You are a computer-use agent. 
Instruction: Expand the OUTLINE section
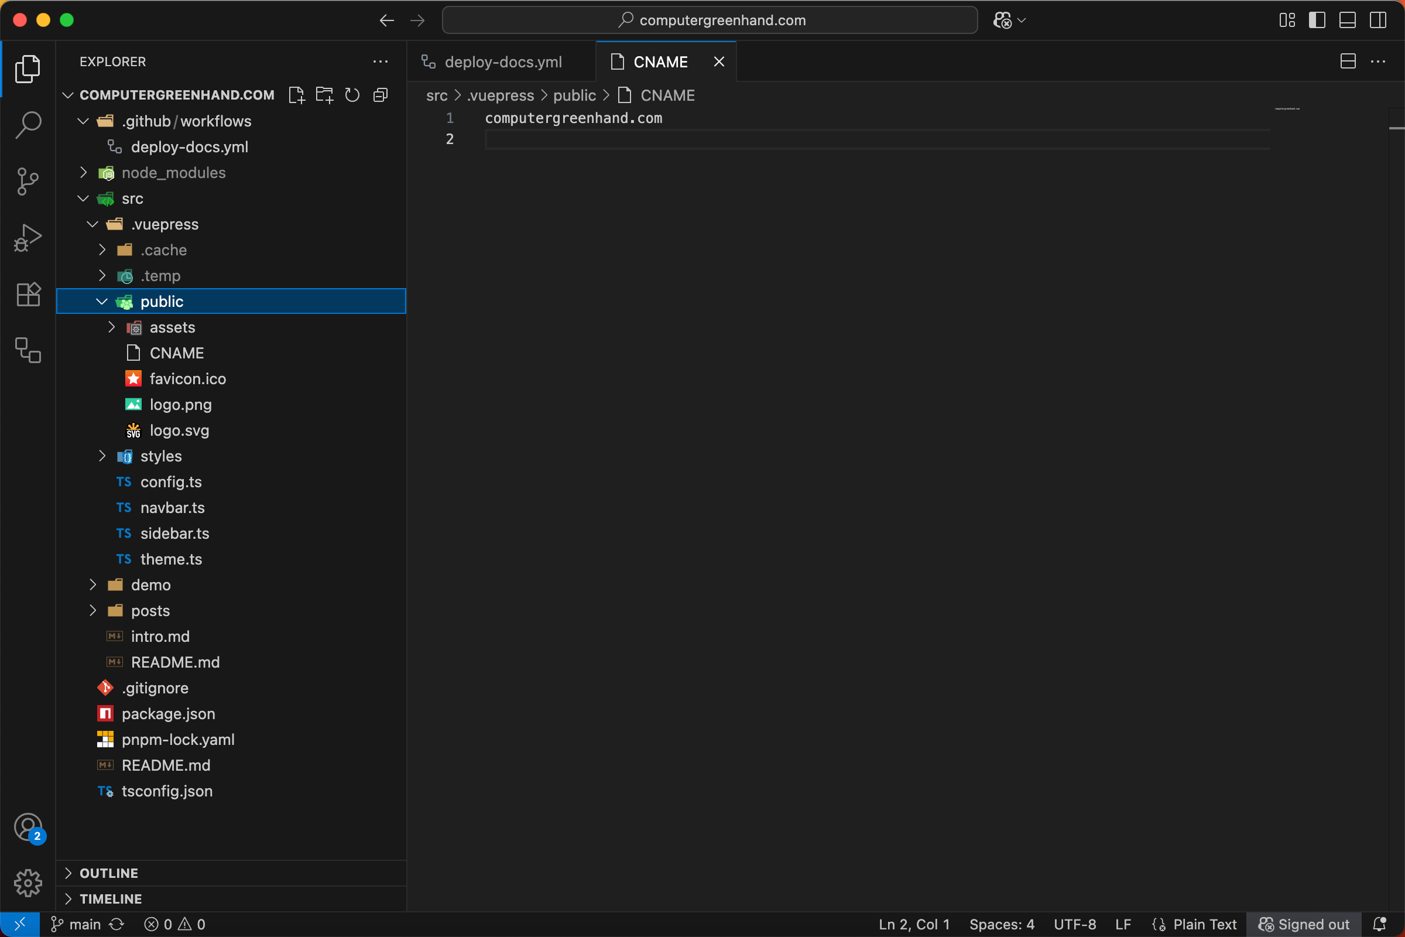(x=231, y=873)
